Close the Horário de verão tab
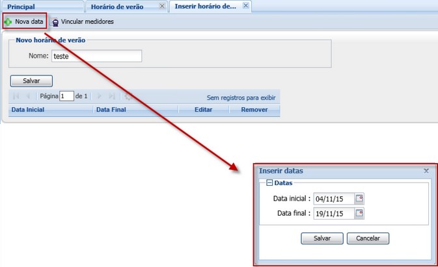The width and height of the screenshot is (438, 267). pyautogui.click(x=162, y=6)
